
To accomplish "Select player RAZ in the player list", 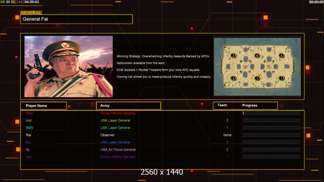I will pos(29,113).
